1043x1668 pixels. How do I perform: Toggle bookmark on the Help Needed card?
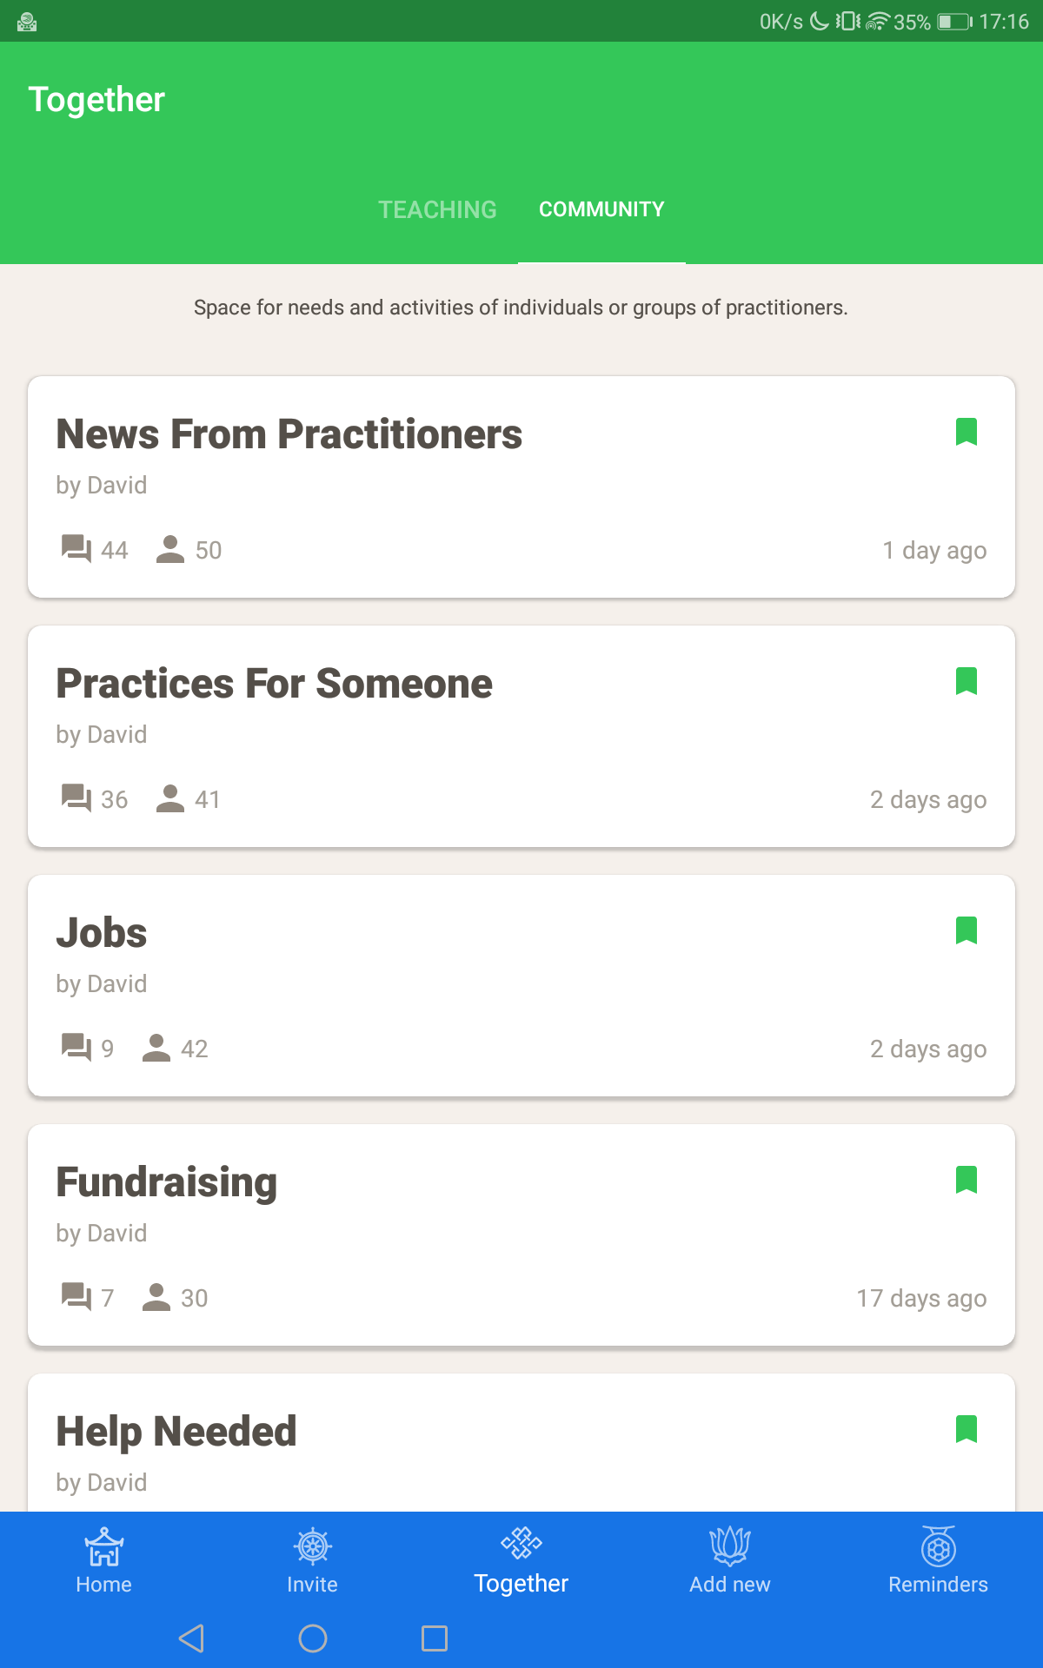pos(967,1429)
